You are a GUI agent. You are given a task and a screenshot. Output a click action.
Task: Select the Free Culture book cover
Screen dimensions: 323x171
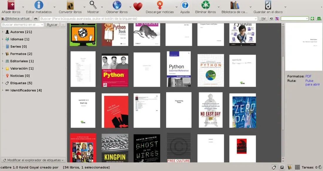[179, 148]
